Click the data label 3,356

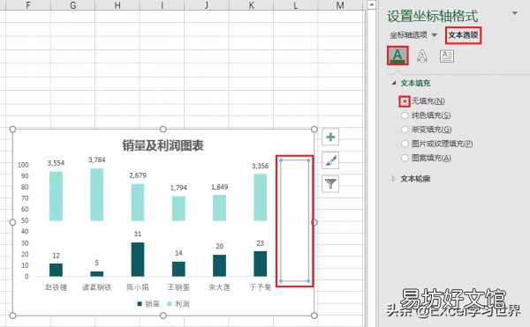click(261, 167)
